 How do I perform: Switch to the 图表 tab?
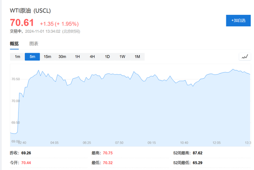pyautogui.click(x=34, y=43)
